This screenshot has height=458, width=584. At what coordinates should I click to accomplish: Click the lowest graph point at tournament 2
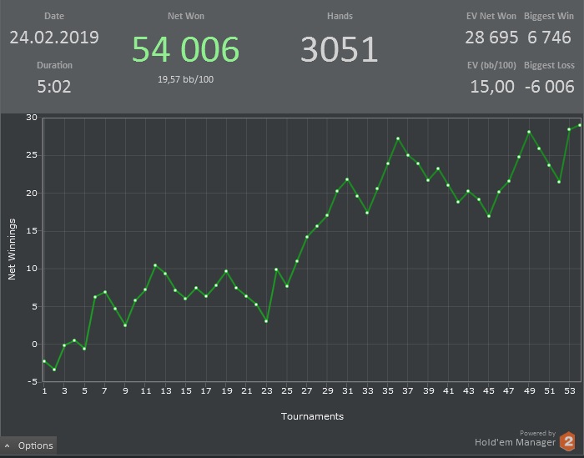[54, 370]
